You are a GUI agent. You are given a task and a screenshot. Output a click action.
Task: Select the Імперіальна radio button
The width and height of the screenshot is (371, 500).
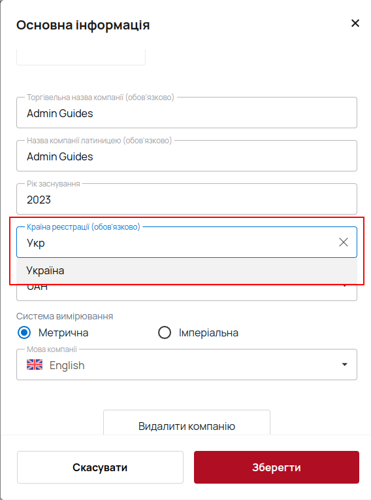pos(165,332)
